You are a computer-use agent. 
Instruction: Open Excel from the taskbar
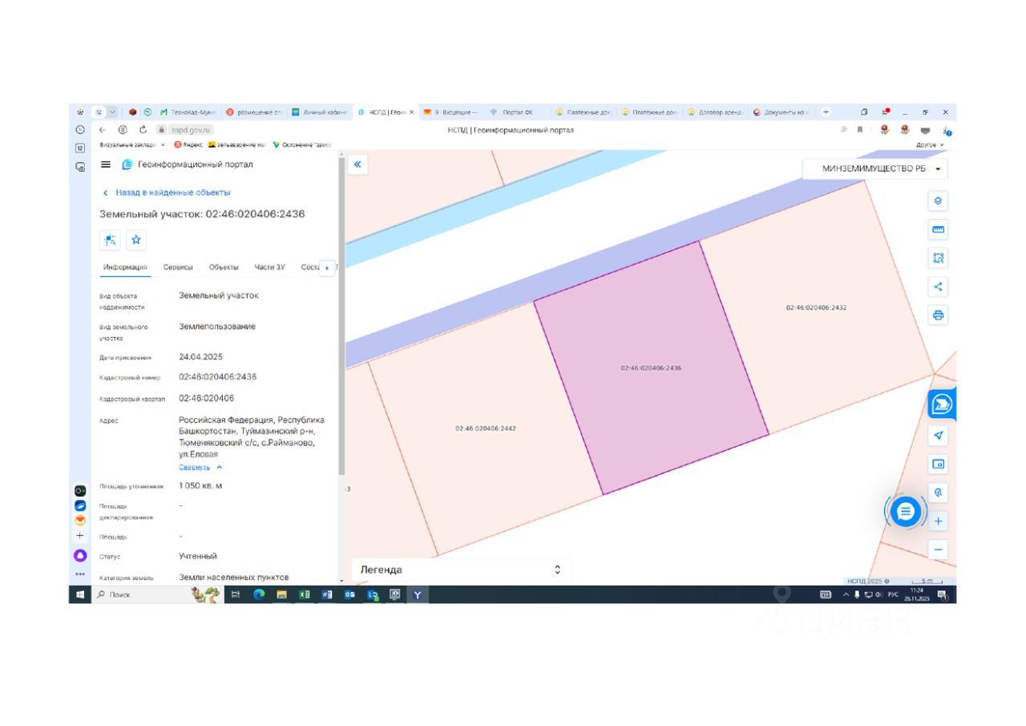[304, 594]
